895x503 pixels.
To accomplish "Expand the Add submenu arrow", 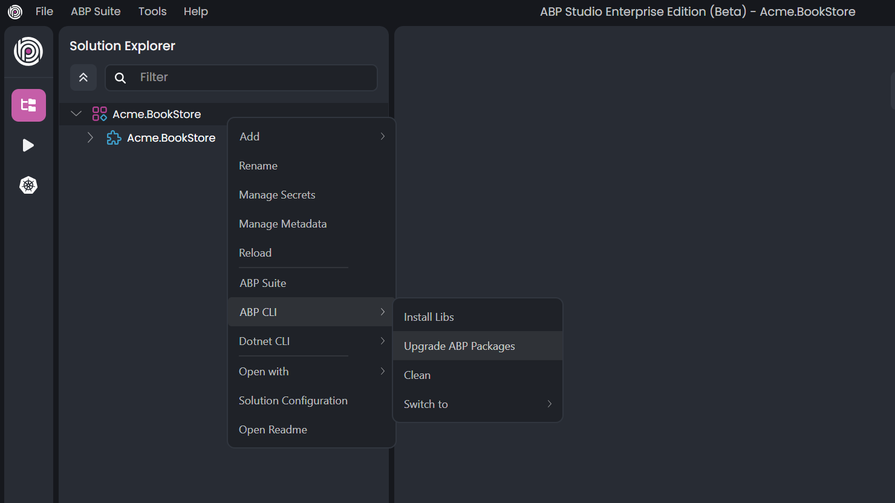I will pos(383,136).
